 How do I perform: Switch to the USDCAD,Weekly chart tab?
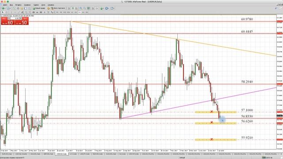pos(21,154)
